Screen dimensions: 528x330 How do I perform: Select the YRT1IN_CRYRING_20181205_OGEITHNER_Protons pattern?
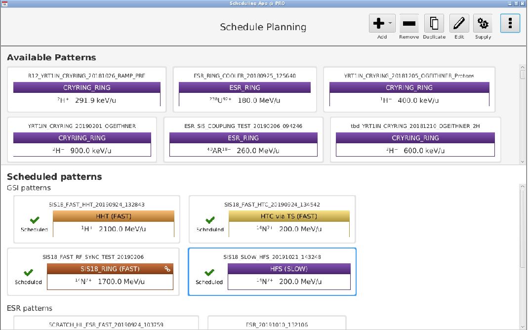(409, 90)
